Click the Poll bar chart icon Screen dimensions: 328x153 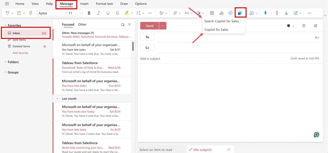coord(221,13)
